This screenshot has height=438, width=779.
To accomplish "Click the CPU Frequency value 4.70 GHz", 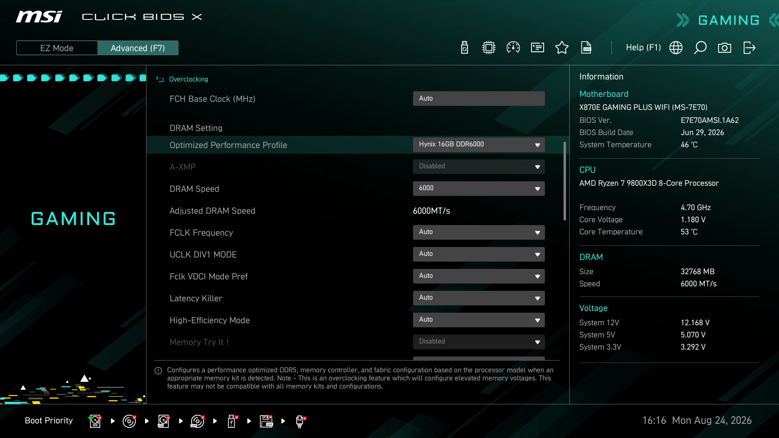I will [695, 208].
